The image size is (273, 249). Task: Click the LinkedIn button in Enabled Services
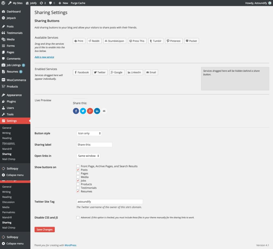pyautogui.click(x=135, y=72)
